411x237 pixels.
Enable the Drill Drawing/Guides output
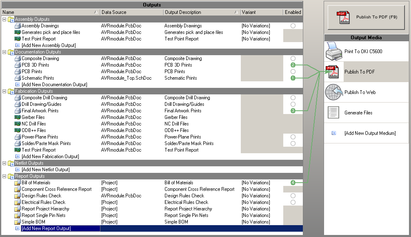click(293, 104)
